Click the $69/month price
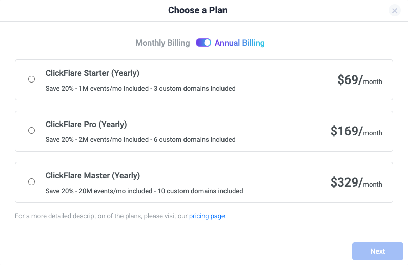Image resolution: width=408 pixels, height=265 pixels. coord(359,80)
